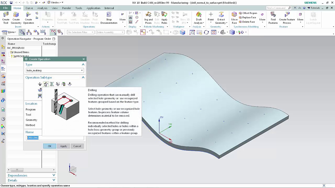Click the Move Face icon
The width and height of the screenshot is (335, 188).
(234, 18)
